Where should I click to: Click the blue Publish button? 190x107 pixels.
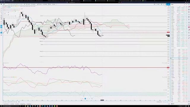pyautogui.click(x=168, y=4)
